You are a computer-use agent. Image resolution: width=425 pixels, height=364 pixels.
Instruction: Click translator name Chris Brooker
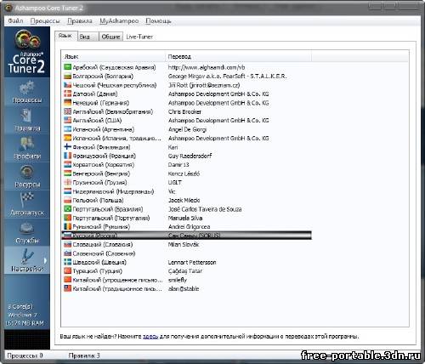point(184,111)
